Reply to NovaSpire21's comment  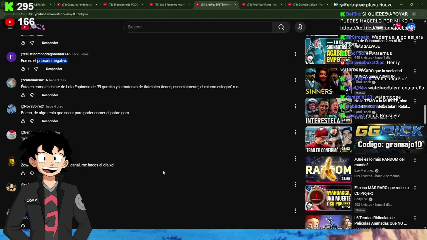(50, 121)
